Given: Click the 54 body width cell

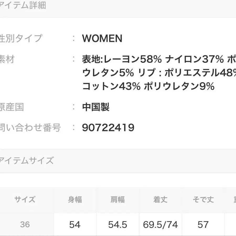Looking at the screenshot, I should coord(75,224).
